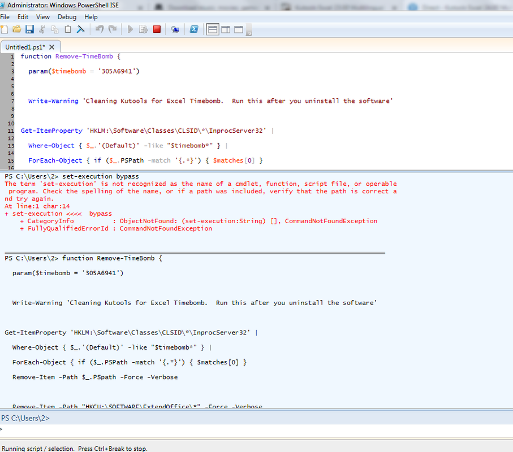Stop execution red square button
The image size is (513, 452).
point(157,29)
